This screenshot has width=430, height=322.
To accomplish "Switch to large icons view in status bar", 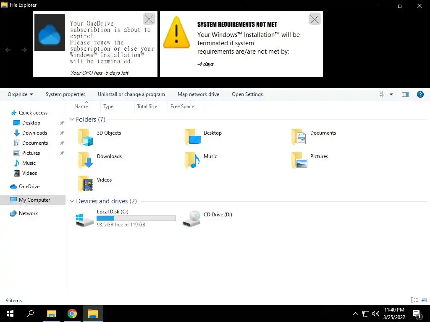I will tap(424, 300).
